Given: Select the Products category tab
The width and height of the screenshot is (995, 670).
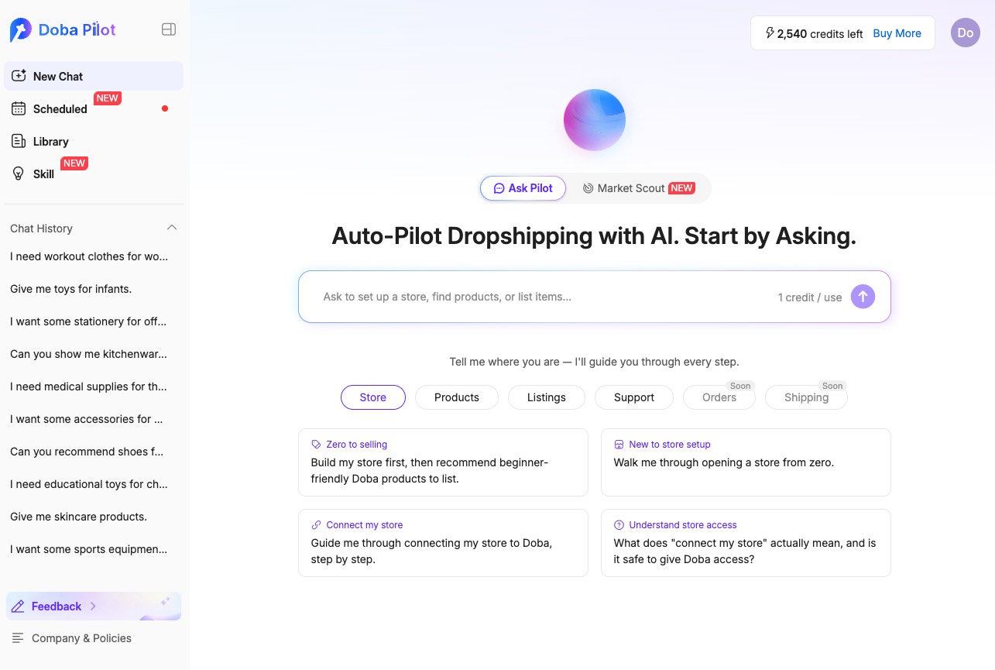Looking at the screenshot, I should (x=457, y=397).
